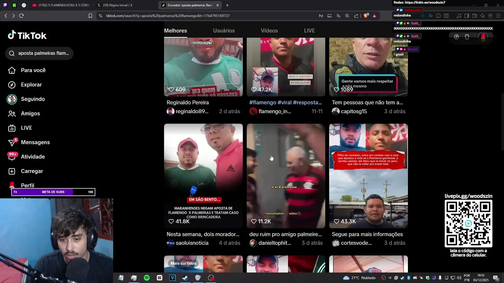504x283 pixels.
Task: Open Spotify from the taskbar
Action: coord(146,278)
